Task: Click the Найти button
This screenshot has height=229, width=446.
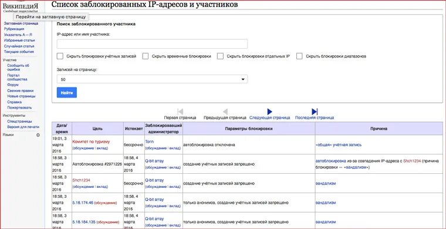Action: pyautogui.click(x=67, y=92)
